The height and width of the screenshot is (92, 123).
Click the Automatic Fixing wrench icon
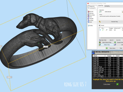(x=100, y=22)
